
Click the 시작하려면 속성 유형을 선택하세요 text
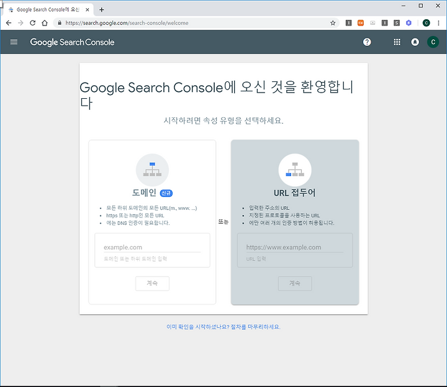pos(223,121)
